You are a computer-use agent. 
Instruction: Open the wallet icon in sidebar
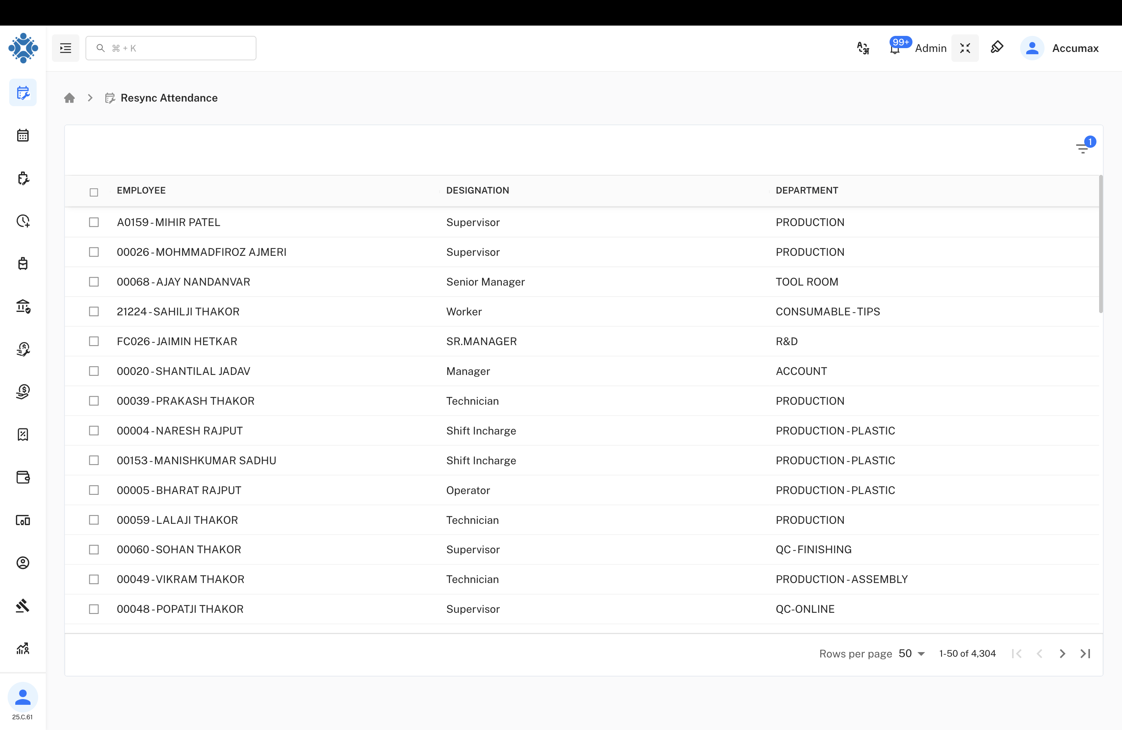tap(23, 478)
